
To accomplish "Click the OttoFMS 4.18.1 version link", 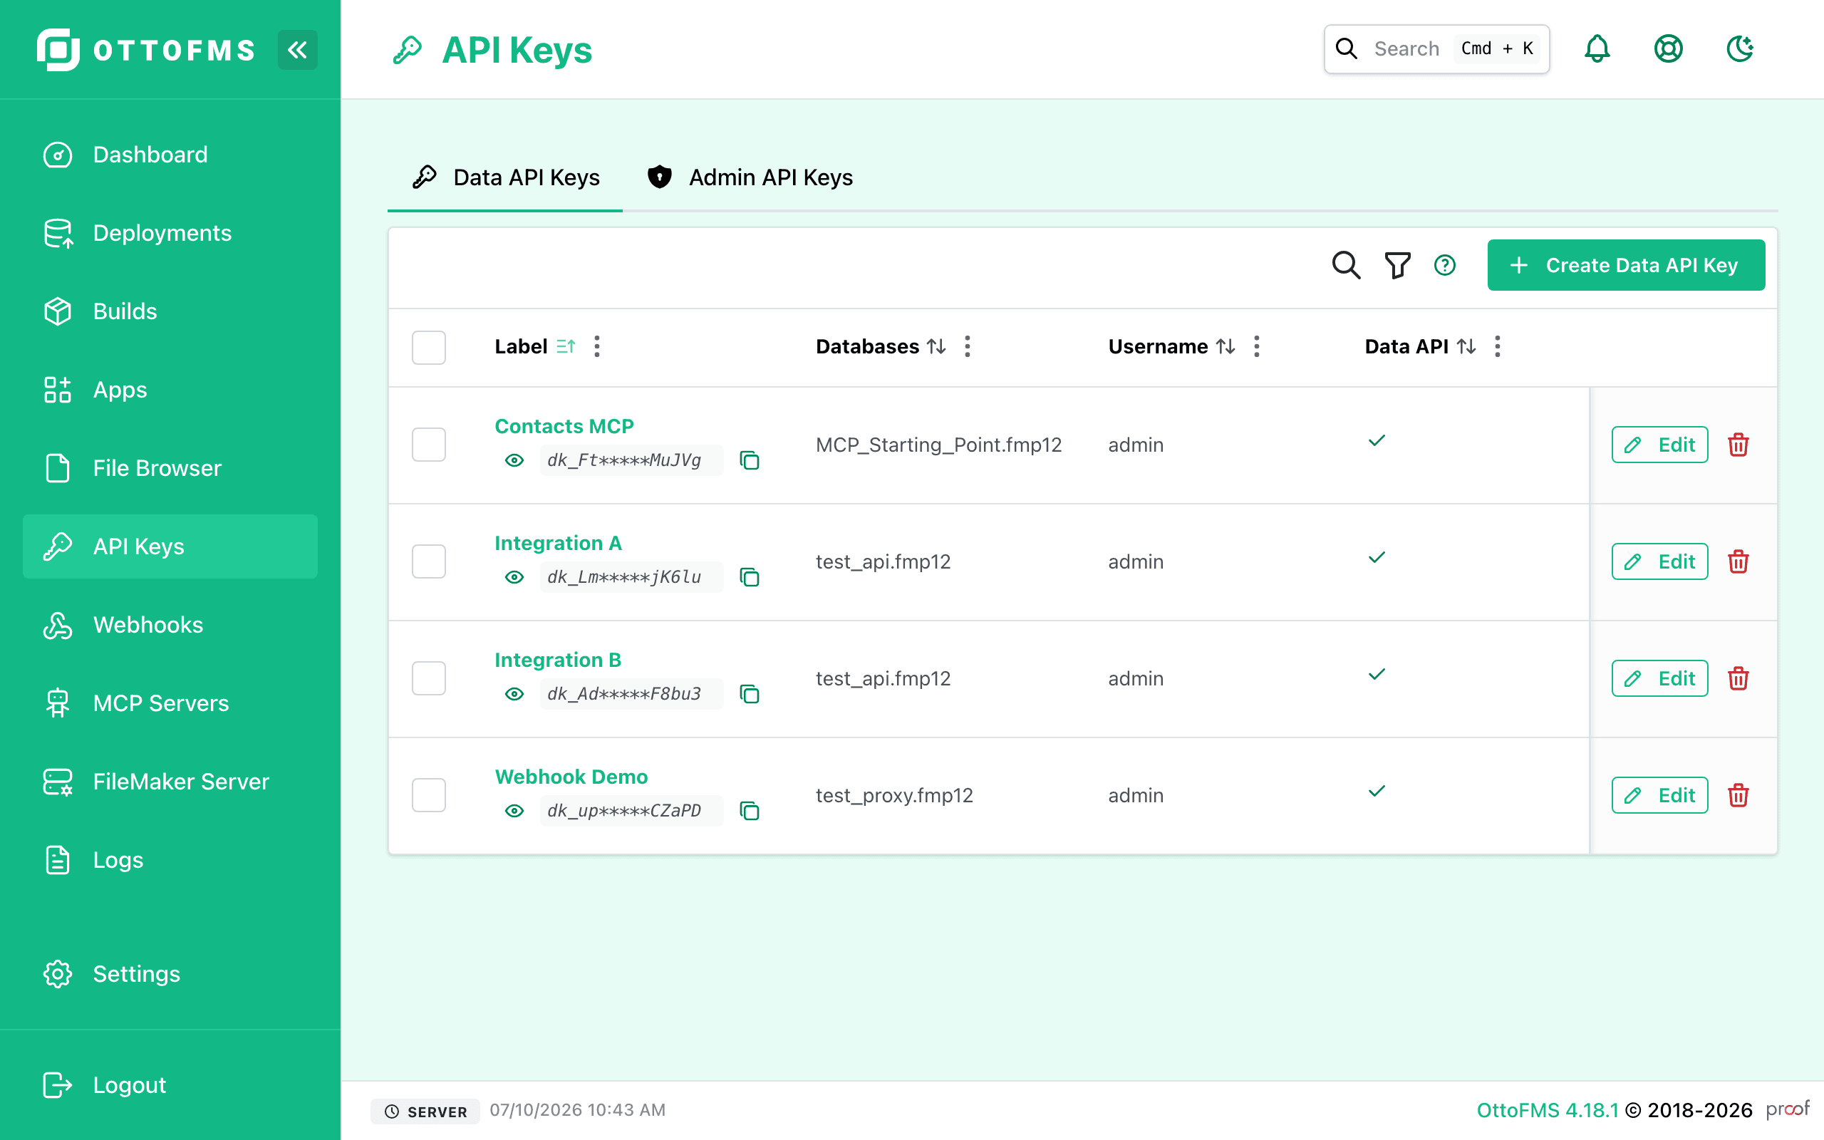I will [x=1548, y=1110].
